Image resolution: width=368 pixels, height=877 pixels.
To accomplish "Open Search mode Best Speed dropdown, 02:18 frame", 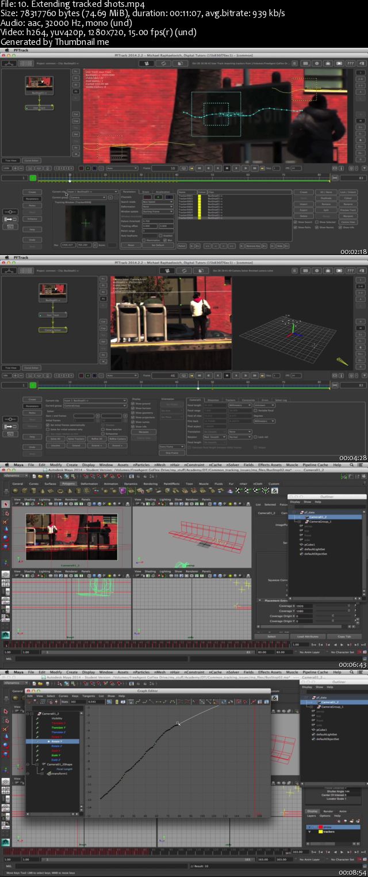I will pos(158,202).
